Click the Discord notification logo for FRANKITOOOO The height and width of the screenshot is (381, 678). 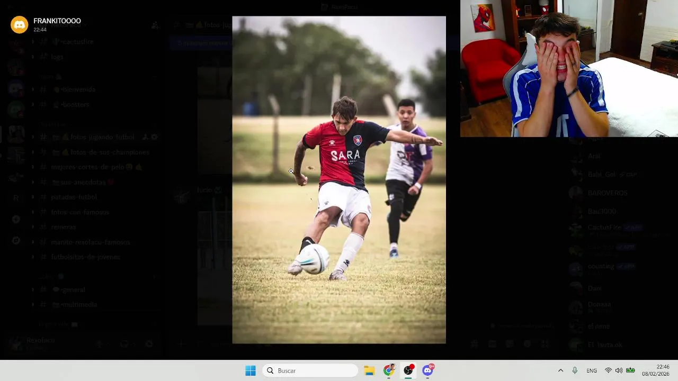click(x=20, y=25)
